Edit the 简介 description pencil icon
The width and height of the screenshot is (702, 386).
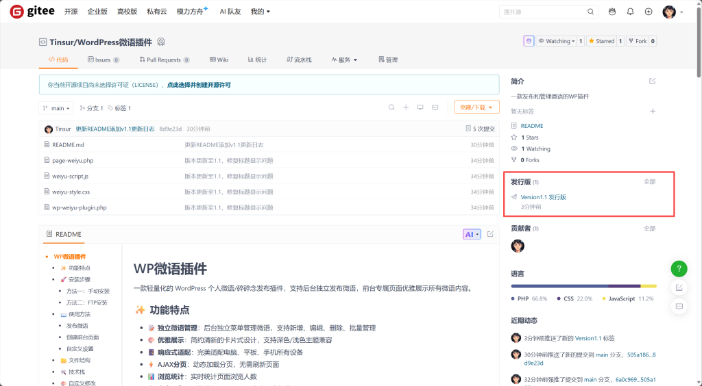pos(653,81)
